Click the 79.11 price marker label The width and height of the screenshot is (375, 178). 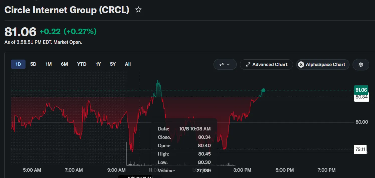tap(360, 149)
